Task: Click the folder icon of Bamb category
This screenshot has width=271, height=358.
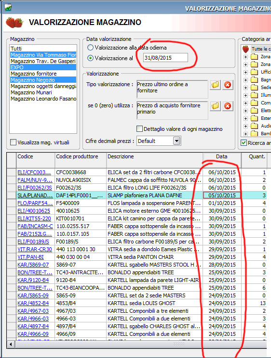Action: click(x=254, y=134)
